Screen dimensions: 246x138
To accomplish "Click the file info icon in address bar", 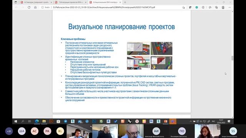I will click(43, 7).
